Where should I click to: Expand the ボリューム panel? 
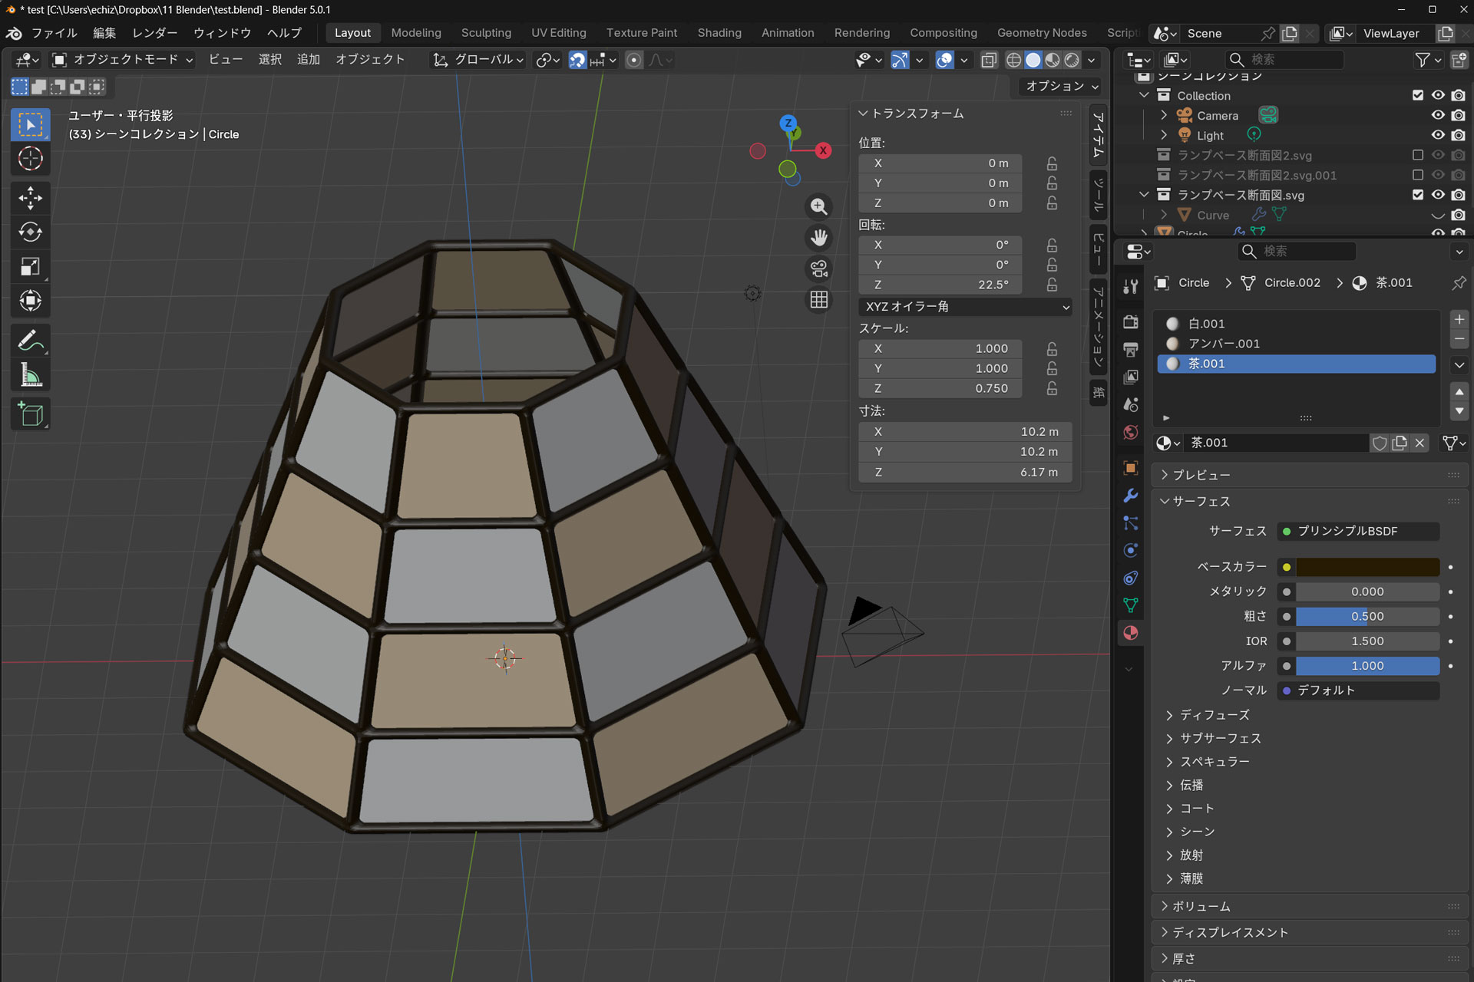pos(1201,906)
